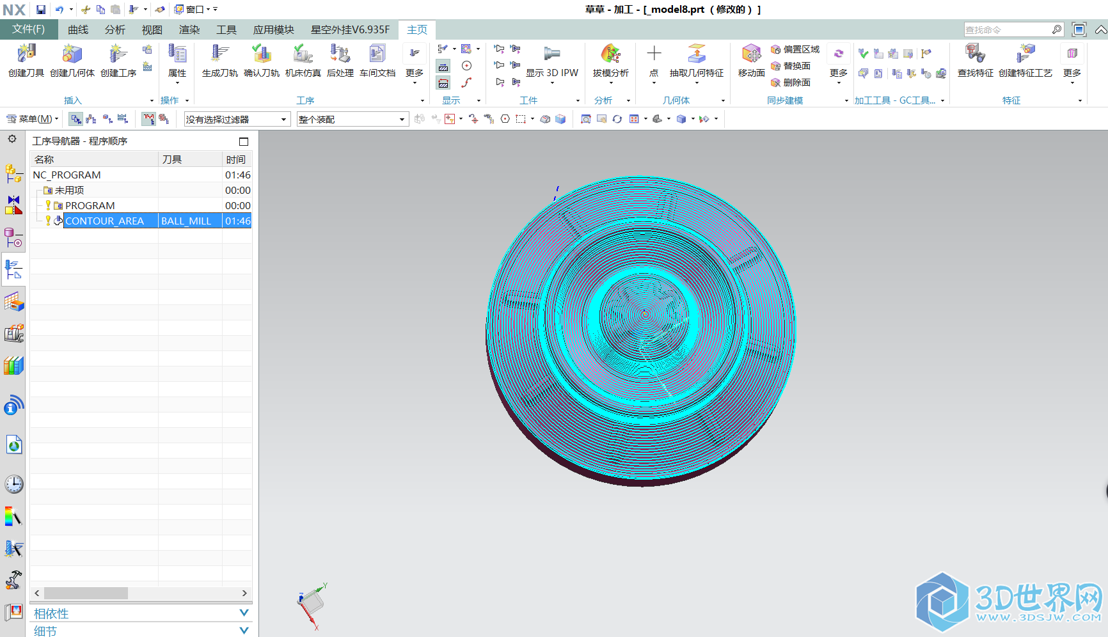Toggle machine tool view button
The image size is (1108, 637).
(91, 119)
